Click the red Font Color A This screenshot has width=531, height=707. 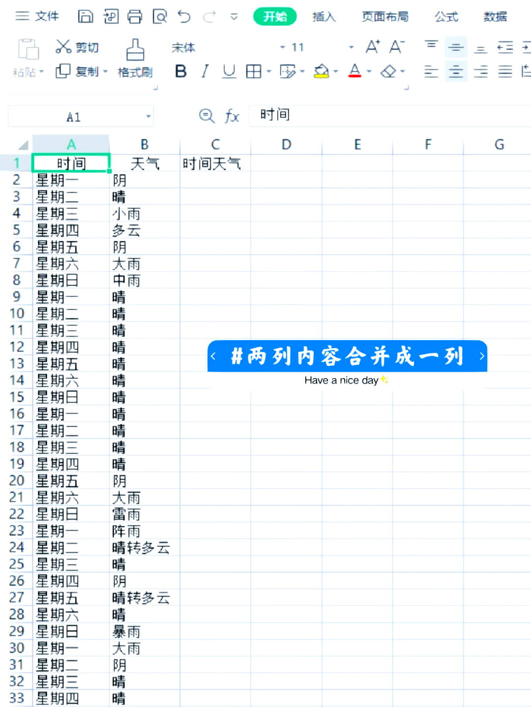point(355,71)
